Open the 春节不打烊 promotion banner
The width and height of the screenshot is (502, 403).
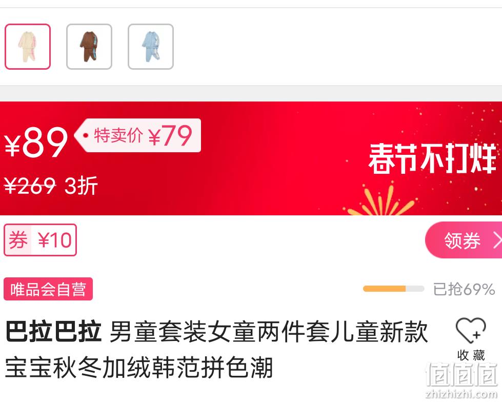[432, 158]
